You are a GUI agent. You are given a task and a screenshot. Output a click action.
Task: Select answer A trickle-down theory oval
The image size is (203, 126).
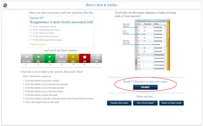click(31, 26)
